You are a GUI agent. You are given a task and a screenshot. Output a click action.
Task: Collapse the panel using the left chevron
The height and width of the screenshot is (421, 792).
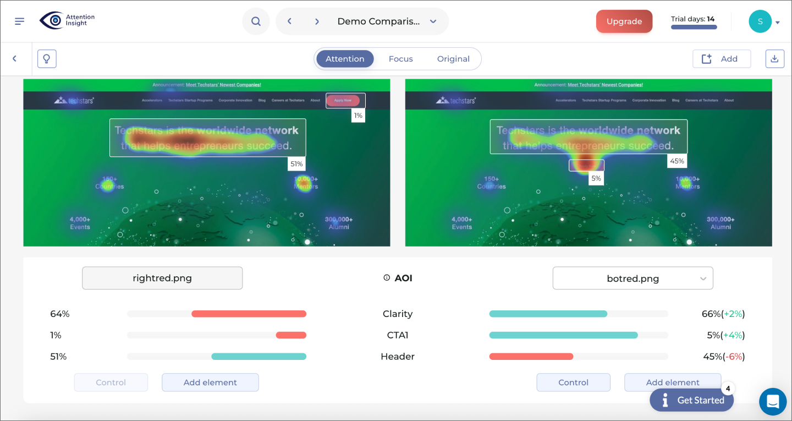pos(14,58)
